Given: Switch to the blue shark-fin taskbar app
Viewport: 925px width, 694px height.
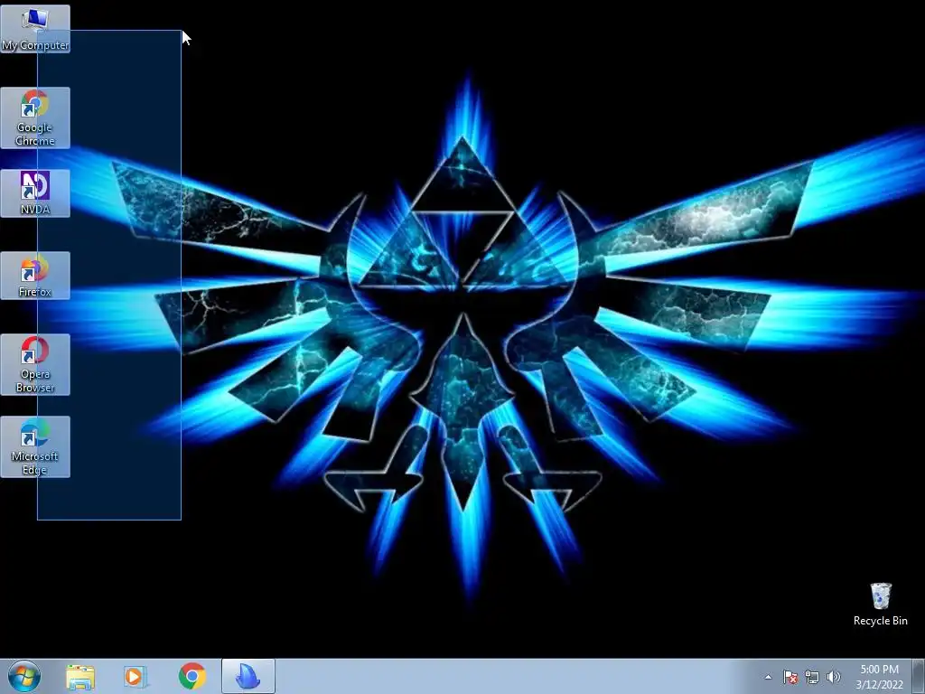Looking at the screenshot, I should 248,677.
